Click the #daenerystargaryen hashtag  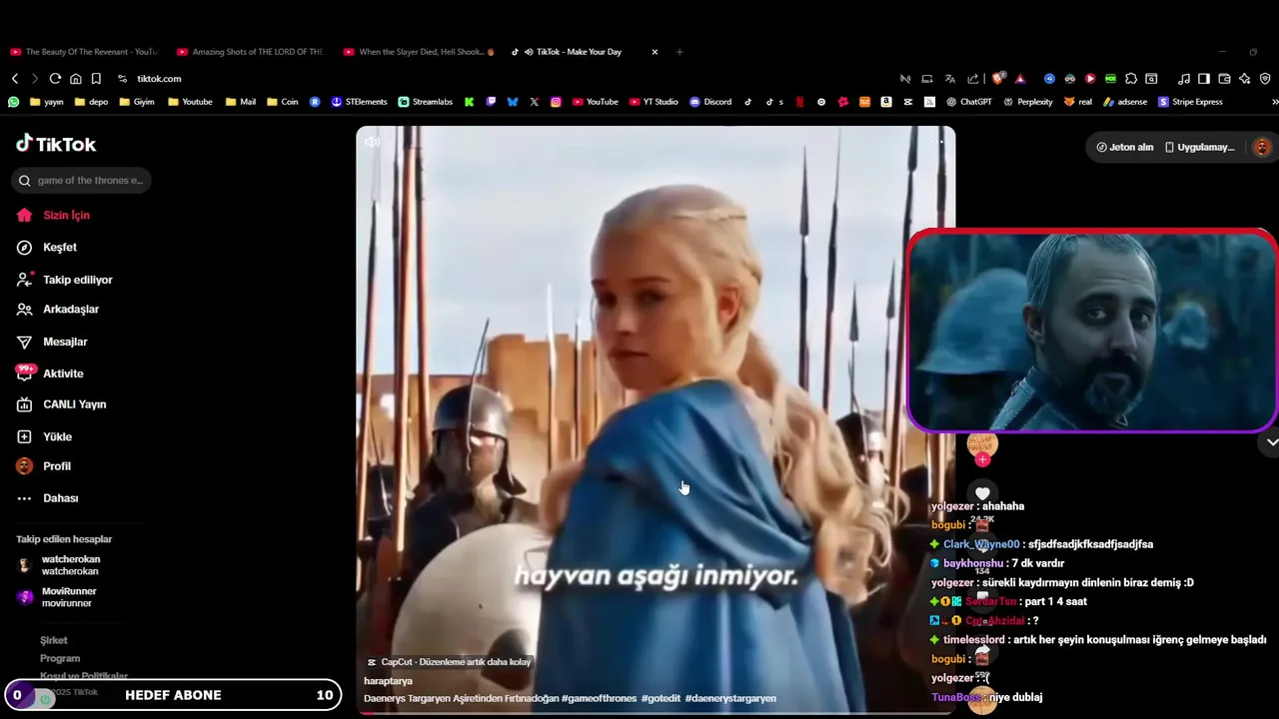730,698
